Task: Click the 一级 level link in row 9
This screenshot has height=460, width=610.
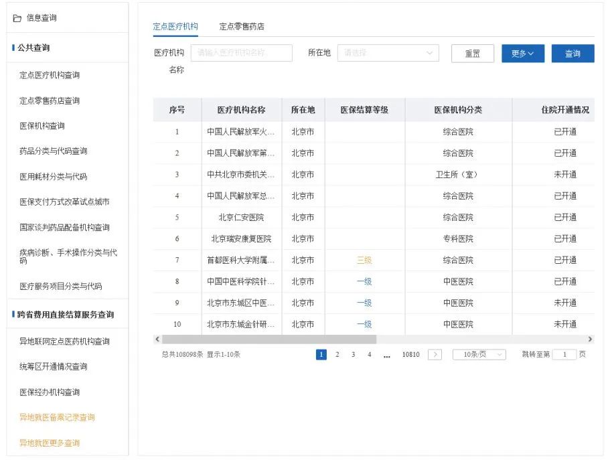Action: (364, 303)
